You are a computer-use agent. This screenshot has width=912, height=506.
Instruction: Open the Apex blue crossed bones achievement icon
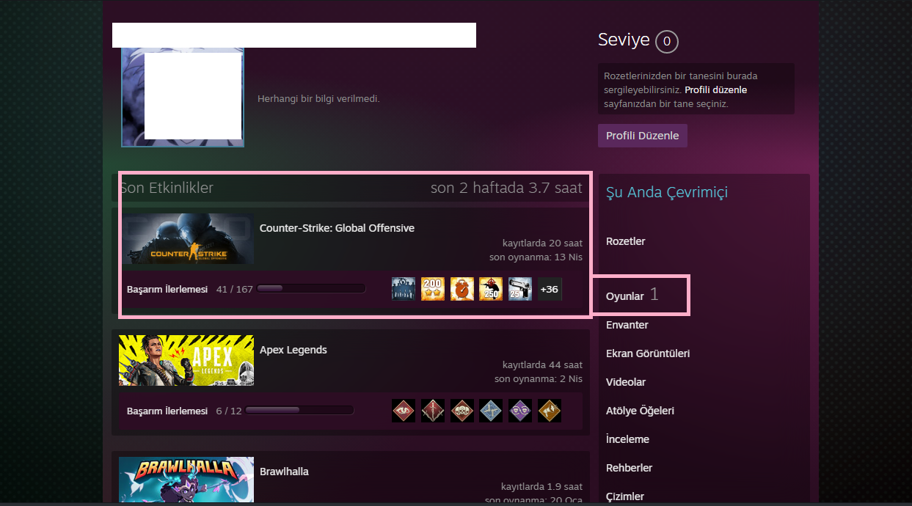[x=491, y=411]
